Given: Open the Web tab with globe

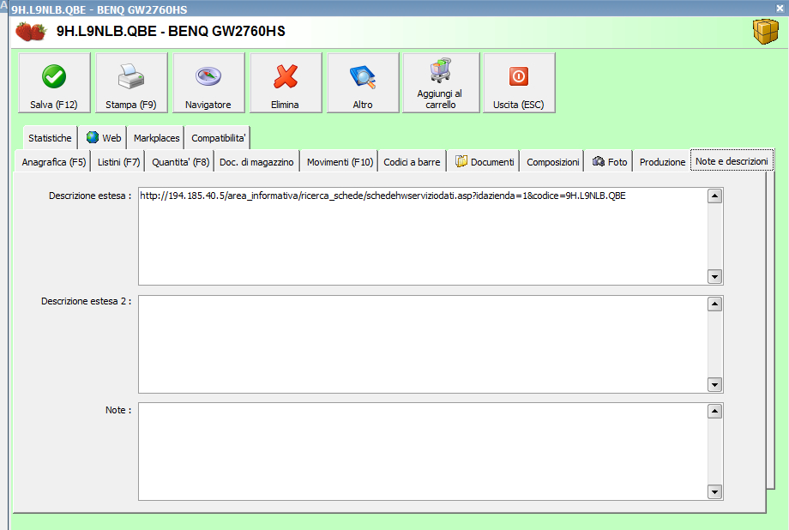Looking at the screenshot, I should (104, 138).
